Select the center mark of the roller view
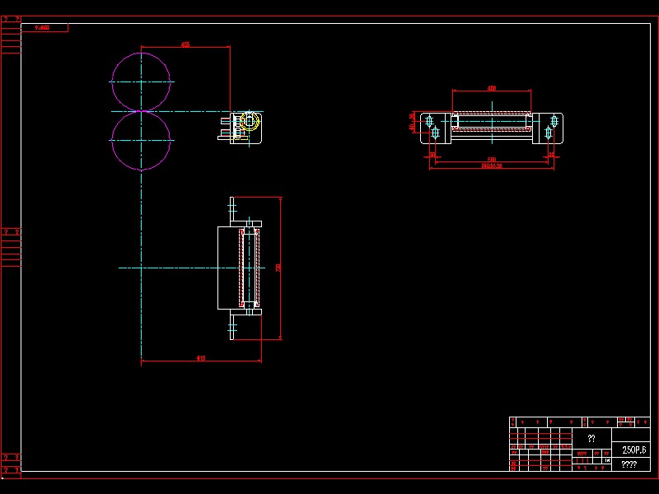Viewport: 659px width, 494px height. pos(247,266)
